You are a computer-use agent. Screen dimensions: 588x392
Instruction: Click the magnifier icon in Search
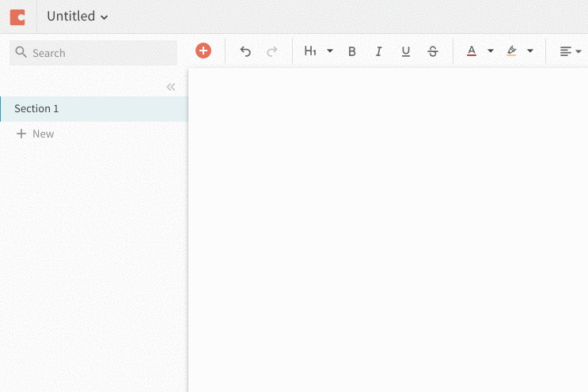[x=21, y=52]
